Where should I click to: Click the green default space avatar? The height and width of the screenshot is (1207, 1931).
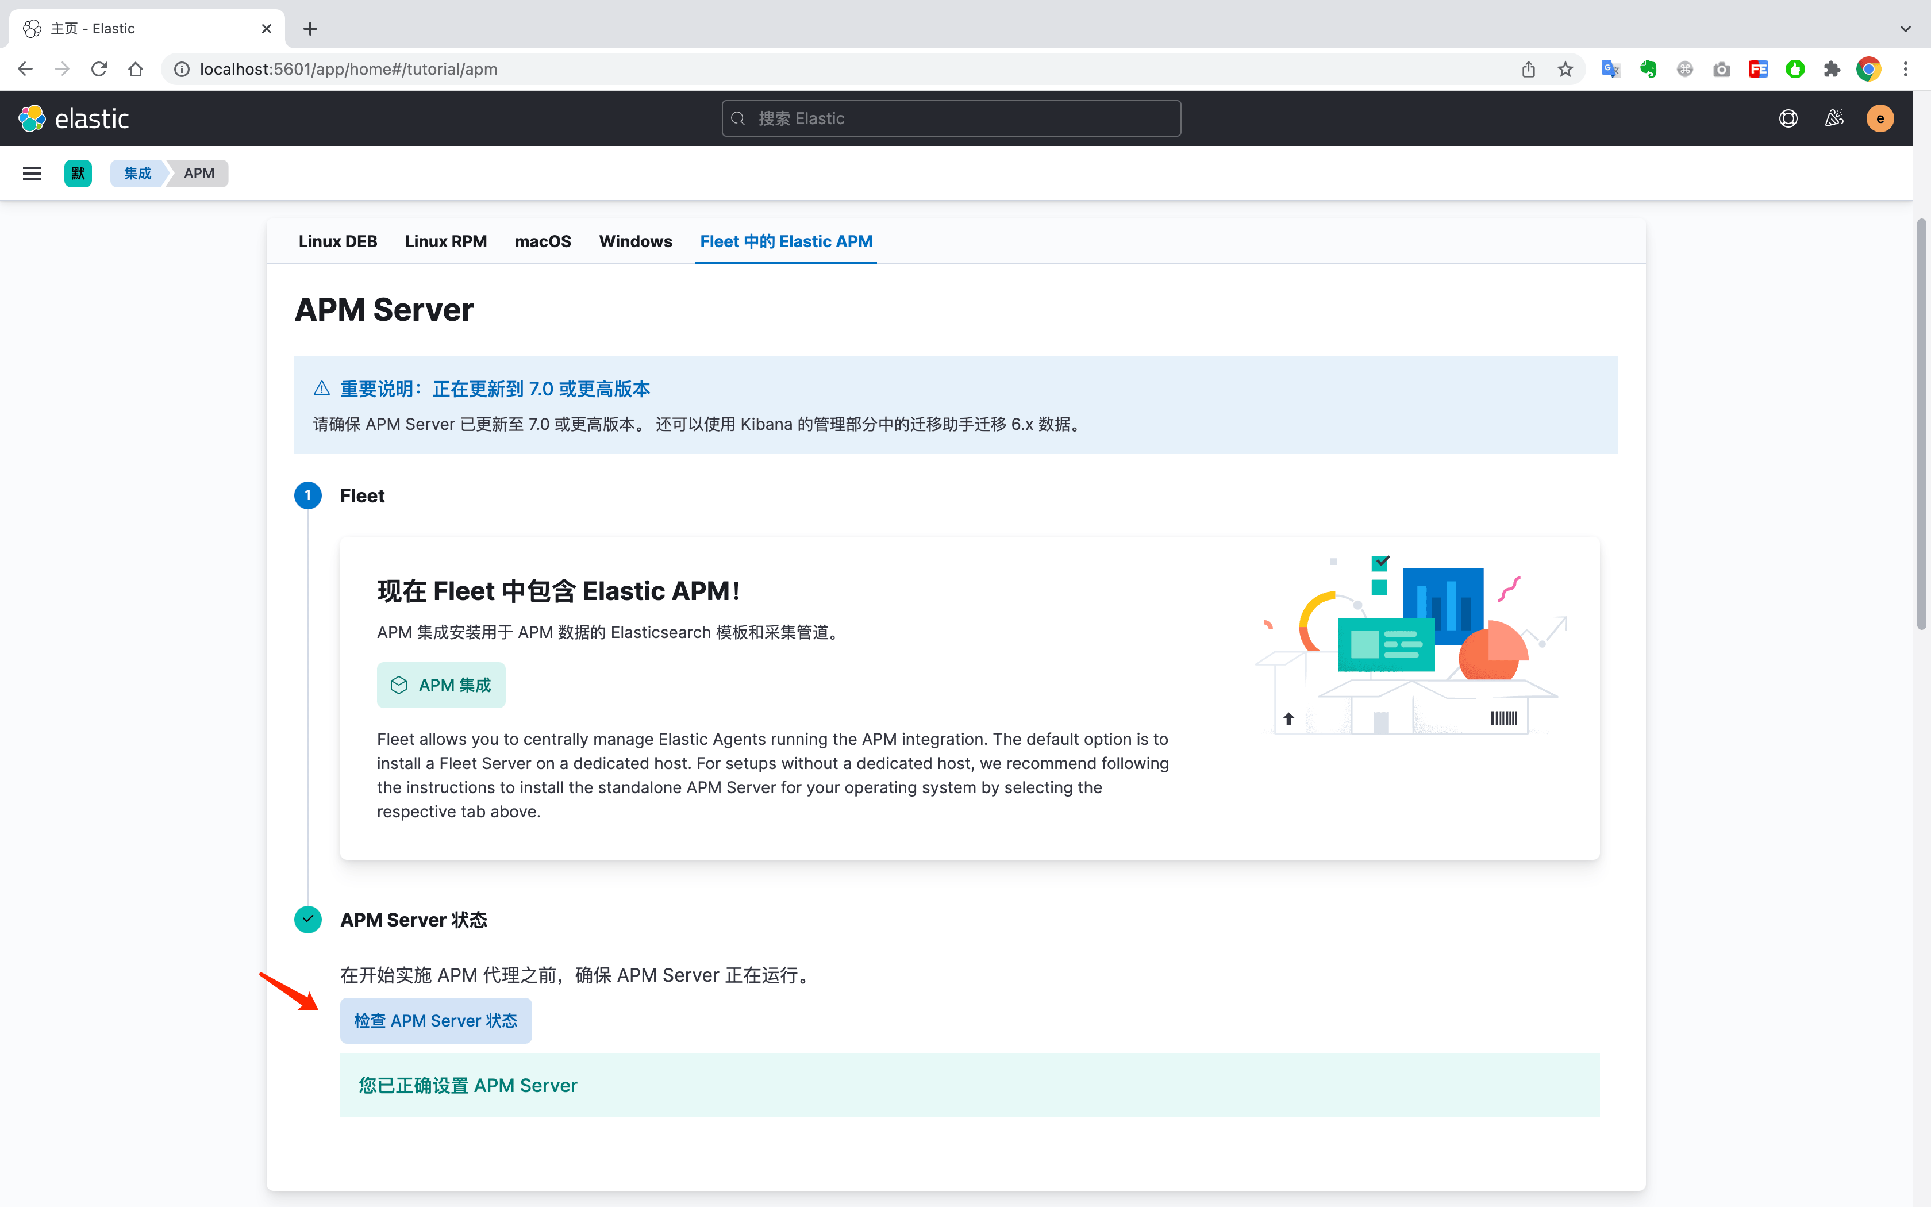point(78,173)
